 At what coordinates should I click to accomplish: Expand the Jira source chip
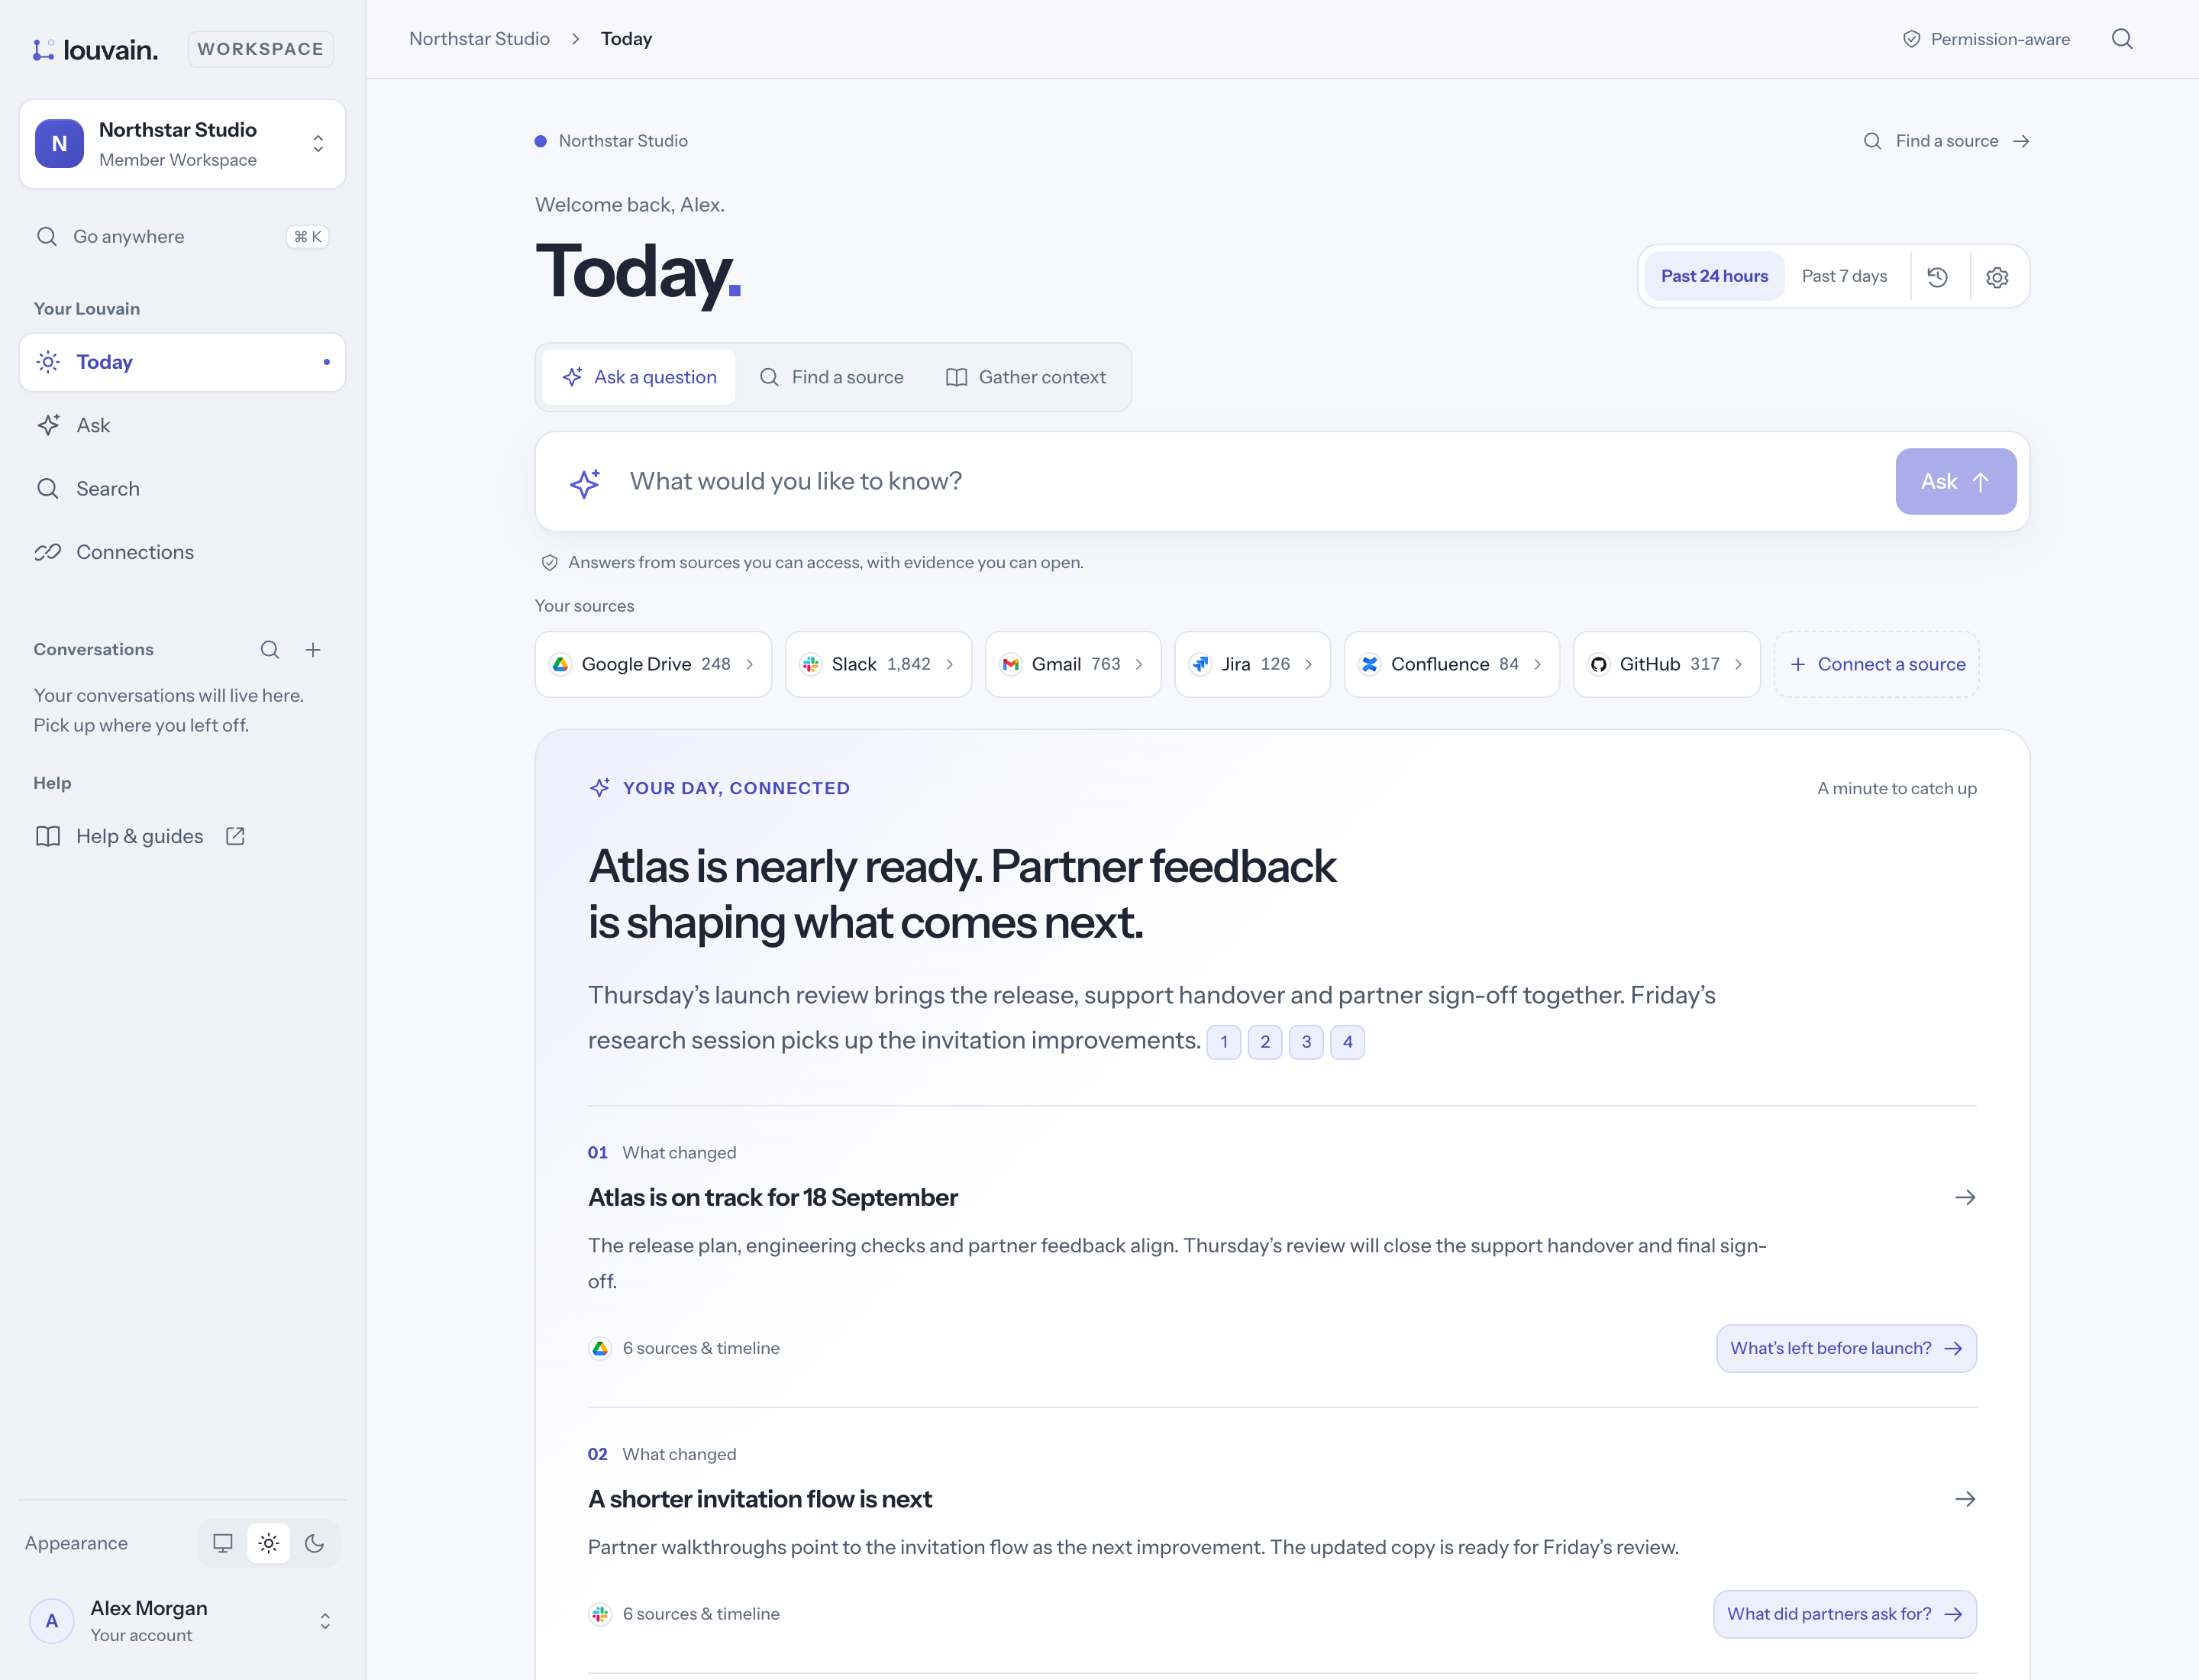1252,664
